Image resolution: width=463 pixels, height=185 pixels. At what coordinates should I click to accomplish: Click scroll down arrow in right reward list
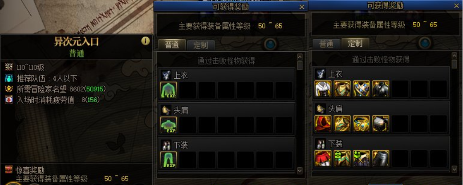(x=454, y=169)
